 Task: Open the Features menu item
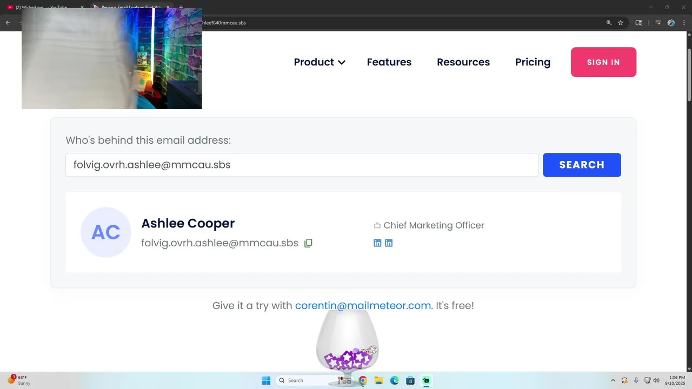389,62
